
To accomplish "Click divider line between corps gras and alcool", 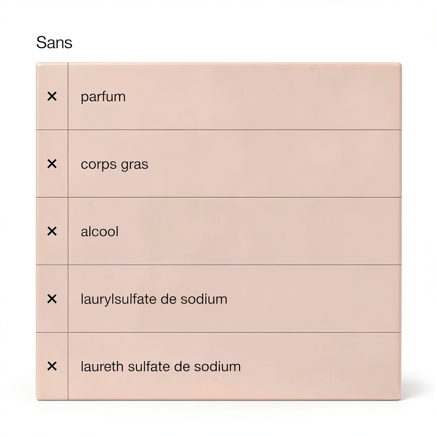I will click(x=234, y=197).
